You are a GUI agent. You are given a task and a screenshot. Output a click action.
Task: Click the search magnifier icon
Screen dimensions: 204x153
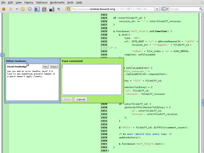pyautogui.click(x=201, y=9)
